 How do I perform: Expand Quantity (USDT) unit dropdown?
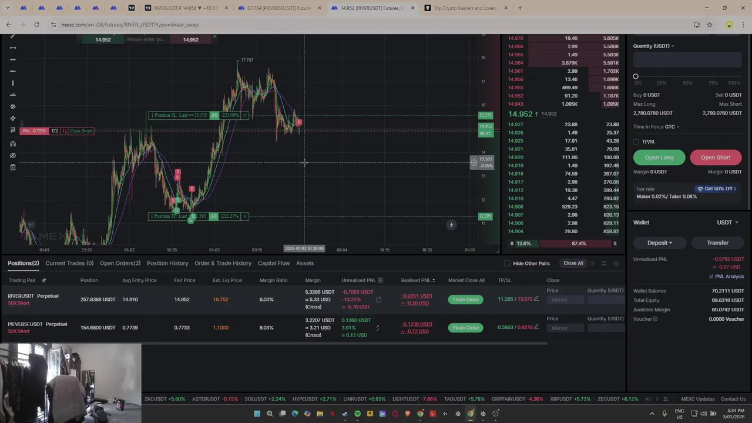[x=673, y=46]
